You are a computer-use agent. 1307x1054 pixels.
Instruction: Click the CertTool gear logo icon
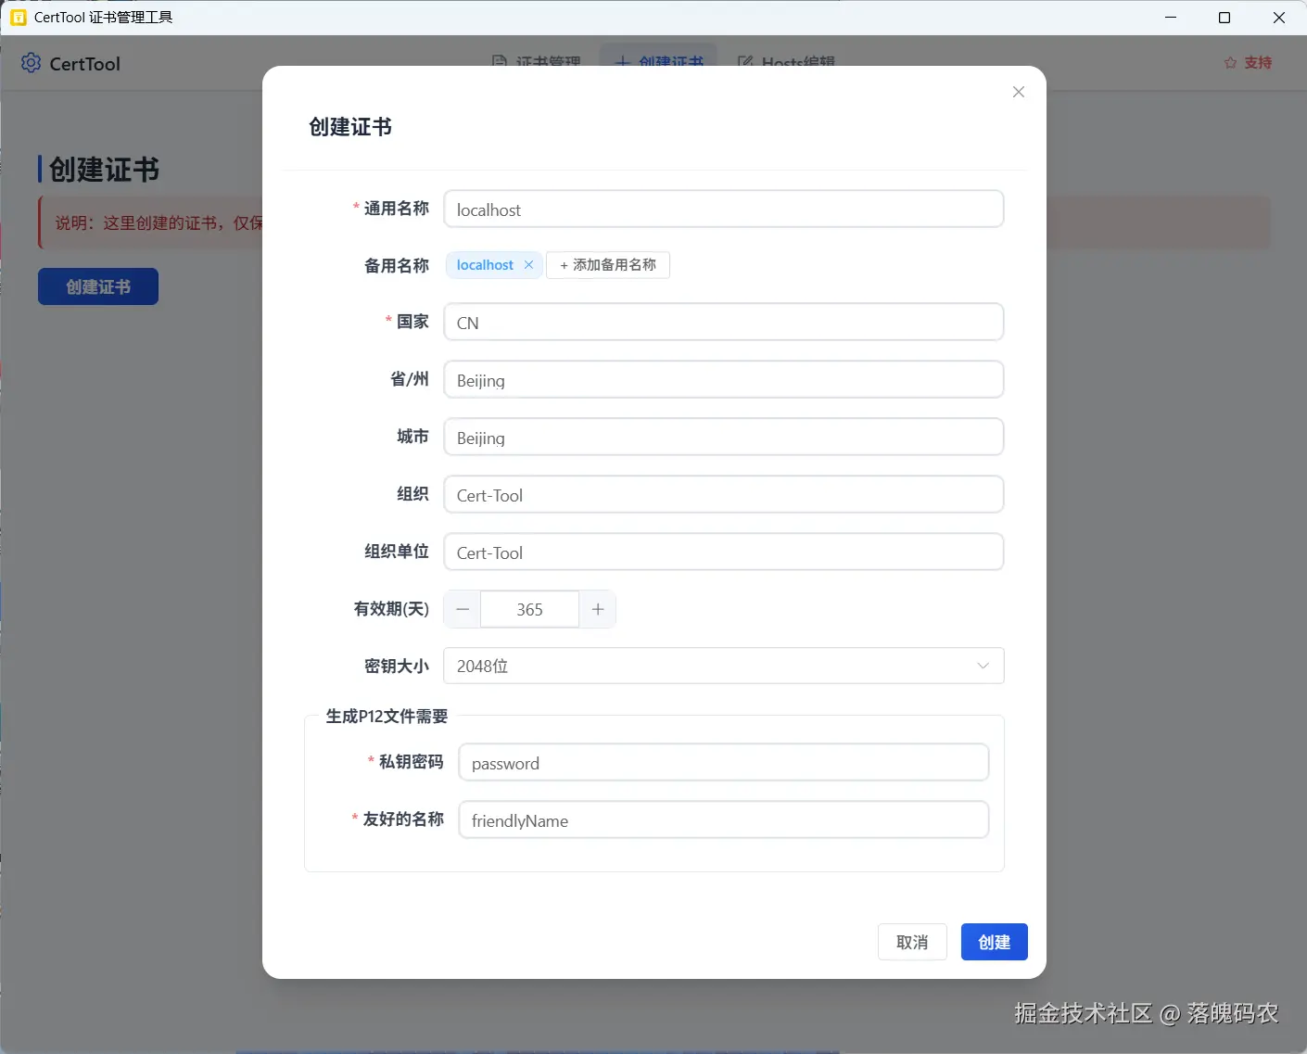(31, 63)
